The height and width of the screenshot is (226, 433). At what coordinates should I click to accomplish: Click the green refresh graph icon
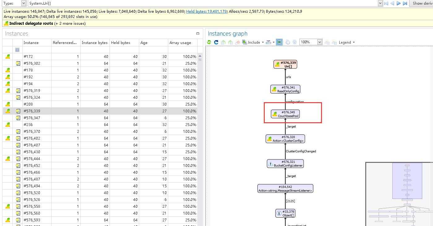click(x=209, y=42)
